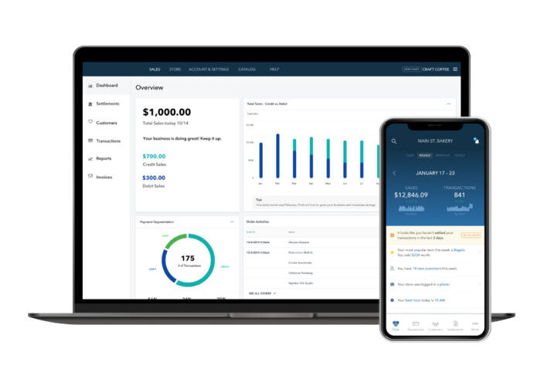This screenshot has height=386, width=541.
Task: Follow the new customers link on phone
Action: 427,269
